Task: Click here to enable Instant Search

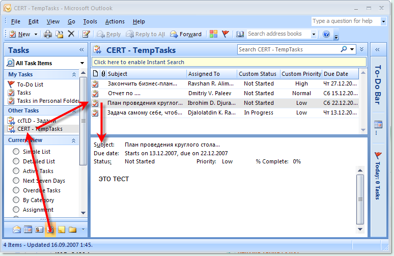Action: [229, 62]
